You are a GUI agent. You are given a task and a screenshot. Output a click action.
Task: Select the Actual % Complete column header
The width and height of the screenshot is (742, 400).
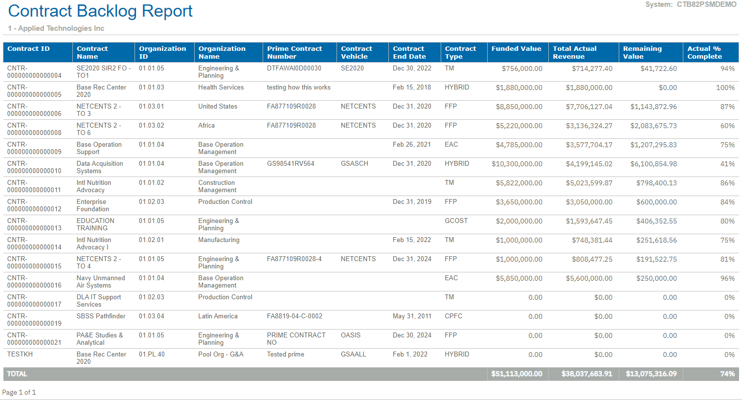[x=704, y=52]
